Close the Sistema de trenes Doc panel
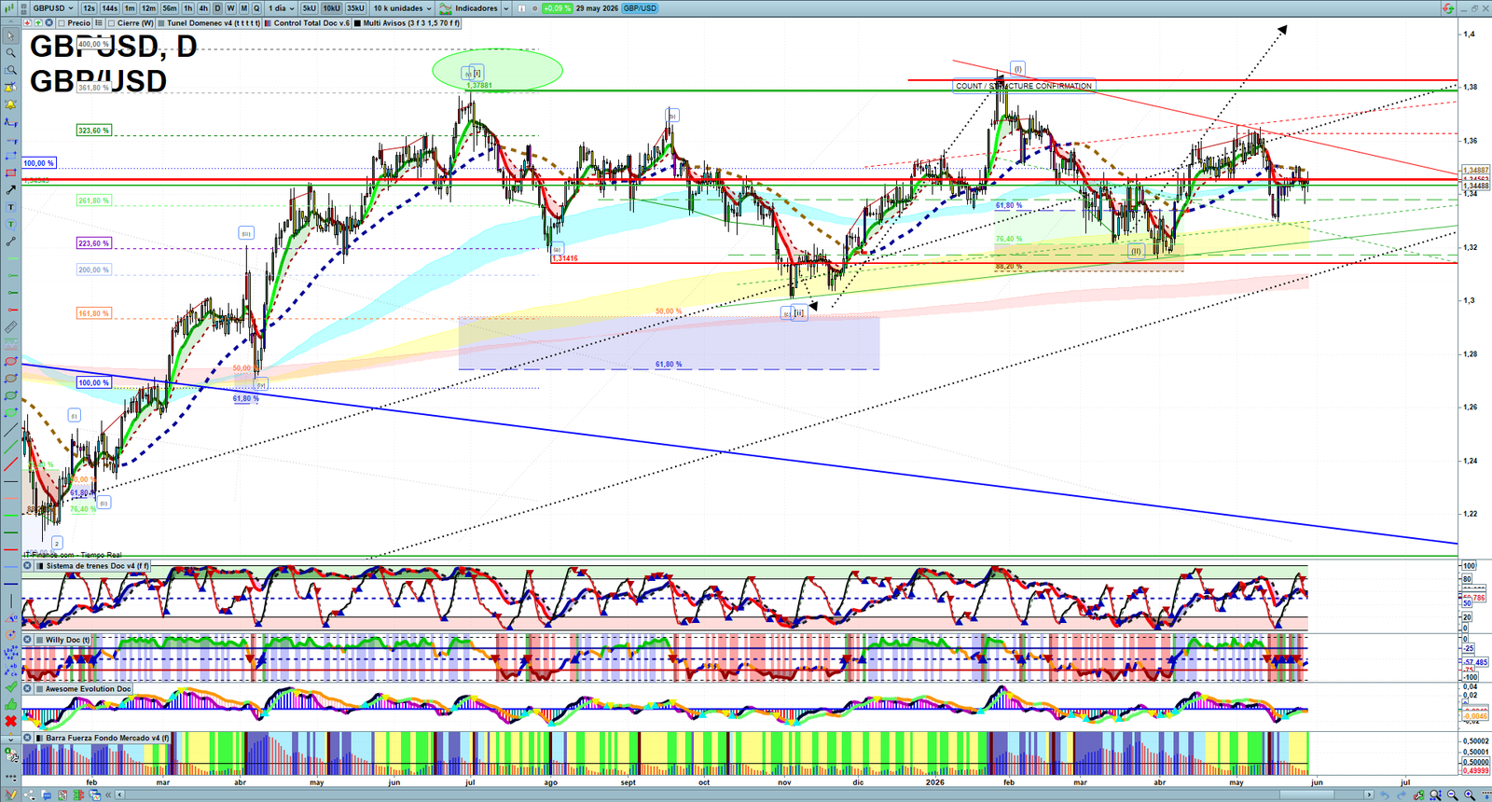1492x802 pixels. click(27, 565)
